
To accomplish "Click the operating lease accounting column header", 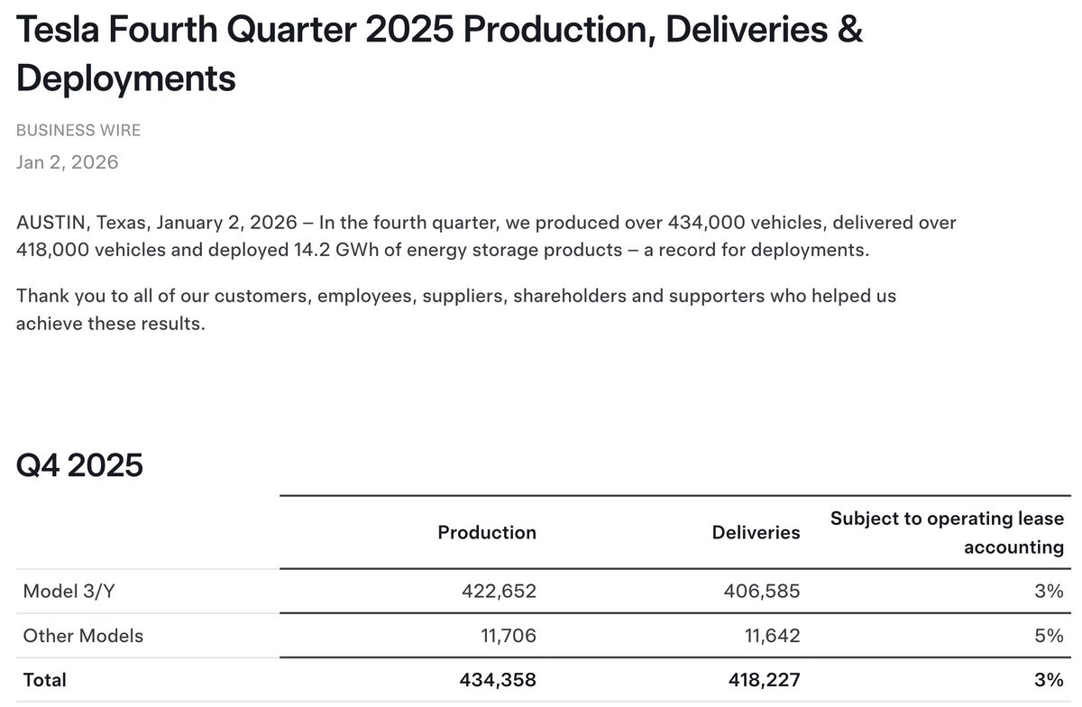I will point(947,532).
